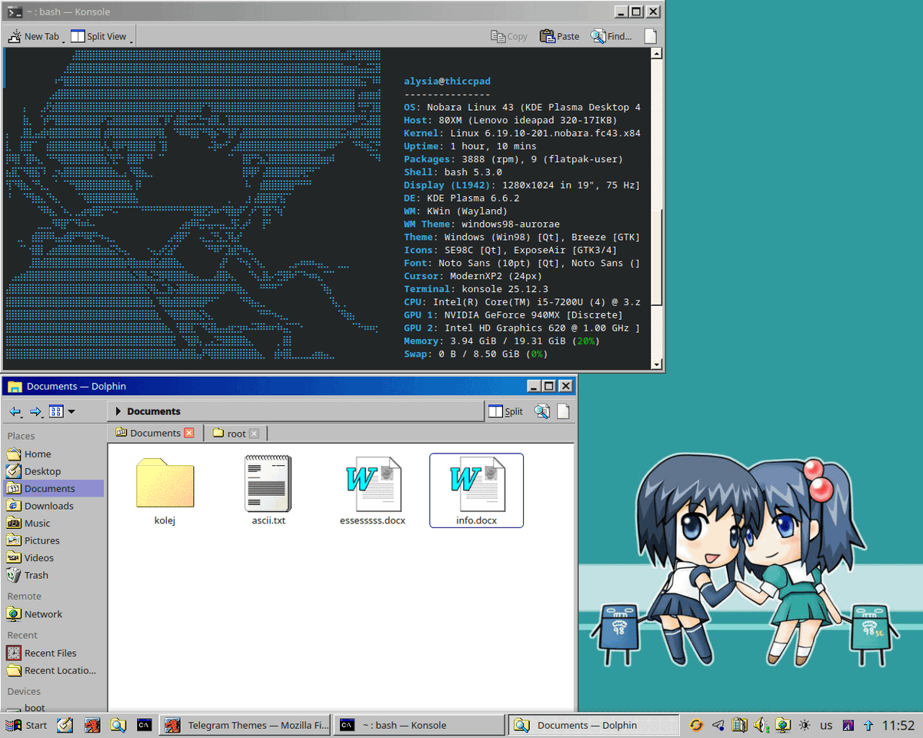Click the back navigation arrow in Dolphin
The image size is (923, 738).
(15, 411)
